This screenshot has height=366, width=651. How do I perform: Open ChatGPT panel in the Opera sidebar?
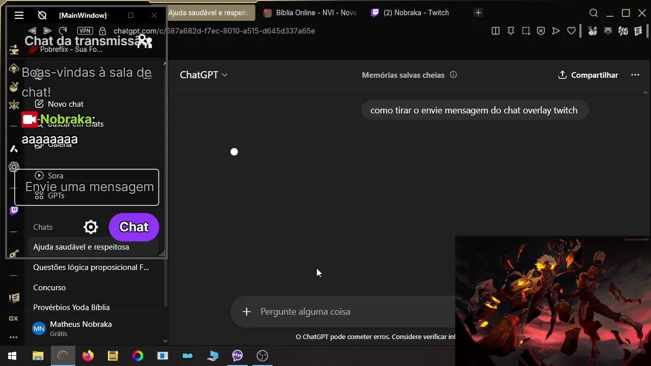(x=14, y=167)
